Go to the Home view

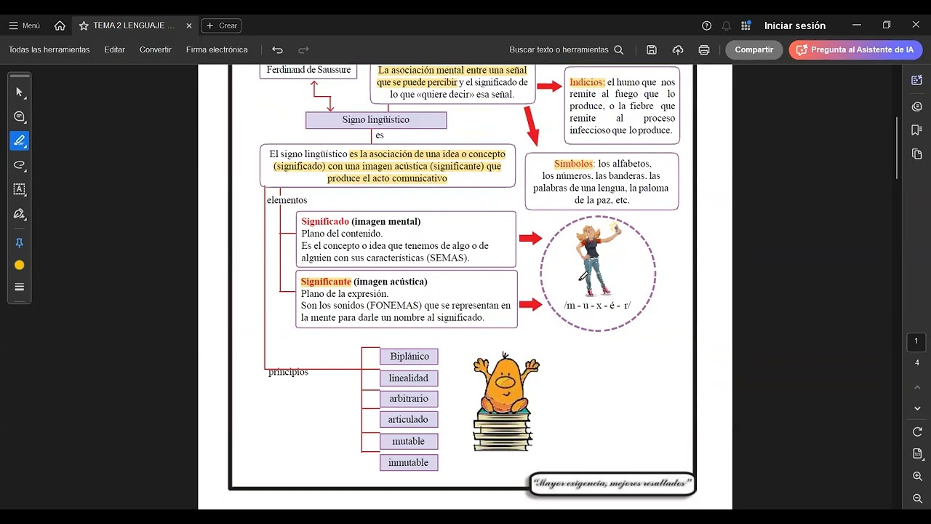point(60,25)
